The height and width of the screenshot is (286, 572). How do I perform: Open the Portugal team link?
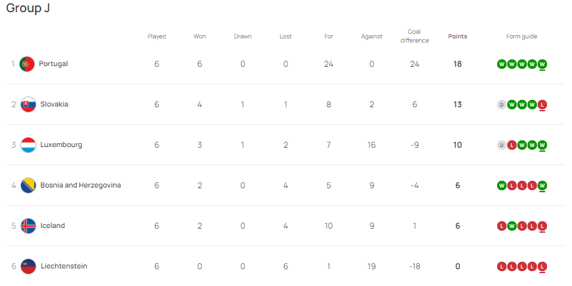coord(53,64)
